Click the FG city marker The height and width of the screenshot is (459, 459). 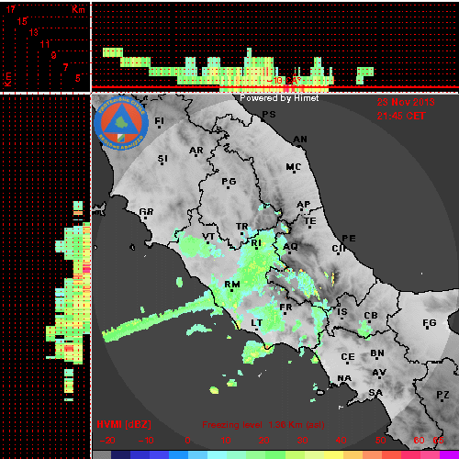429,324
